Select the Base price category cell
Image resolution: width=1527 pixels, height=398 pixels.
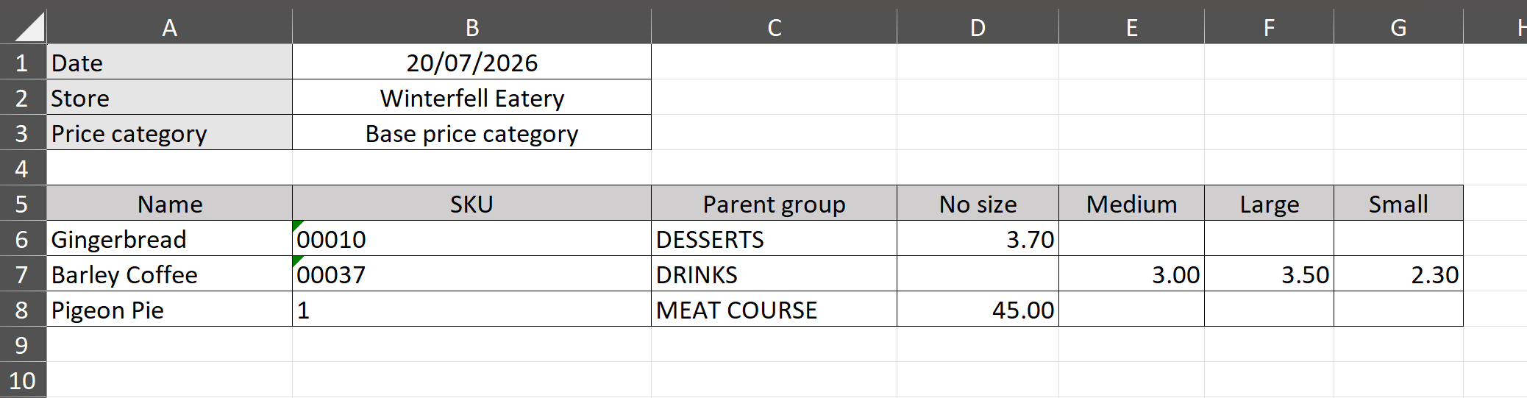[471, 132]
